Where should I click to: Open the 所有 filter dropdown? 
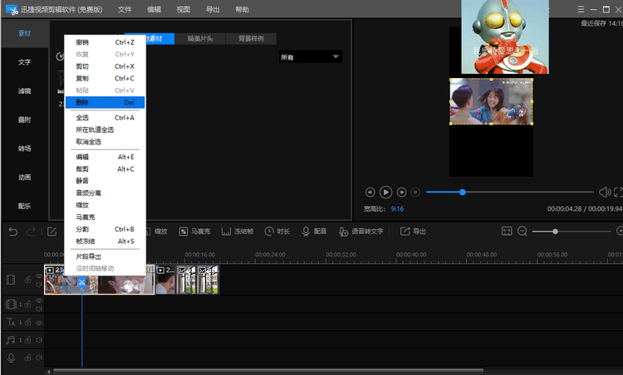[311, 57]
